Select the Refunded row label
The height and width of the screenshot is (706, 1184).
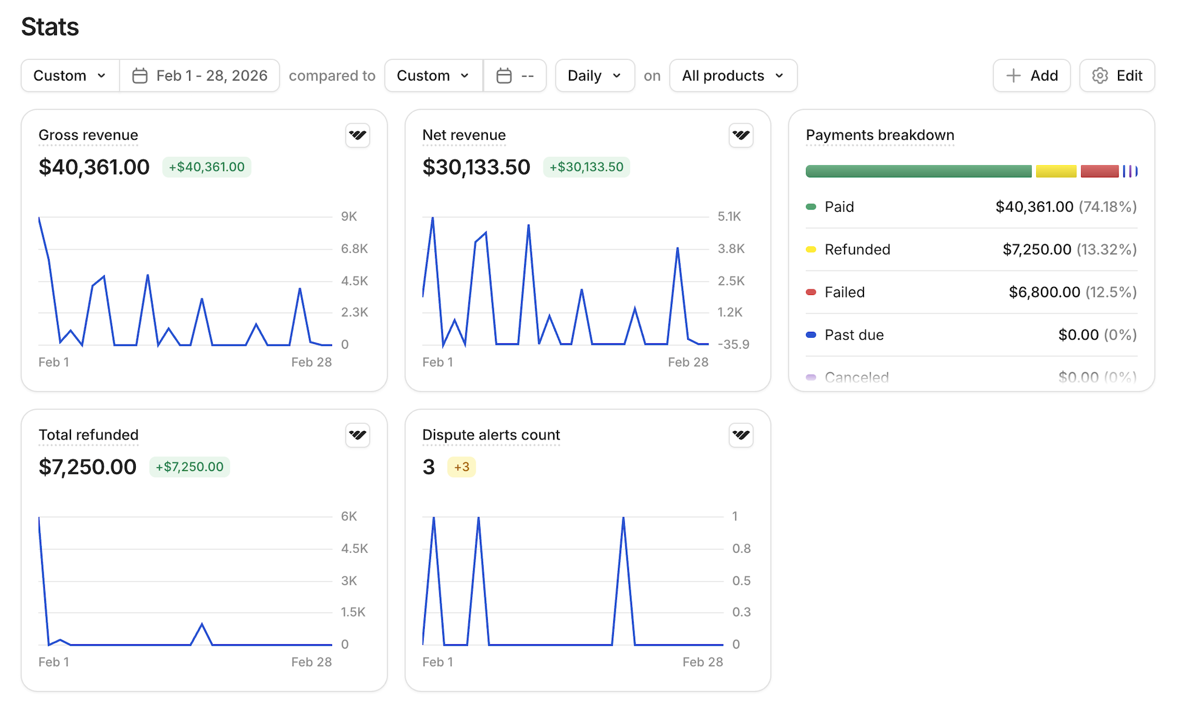pyautogui.click(x=857, y=249)
